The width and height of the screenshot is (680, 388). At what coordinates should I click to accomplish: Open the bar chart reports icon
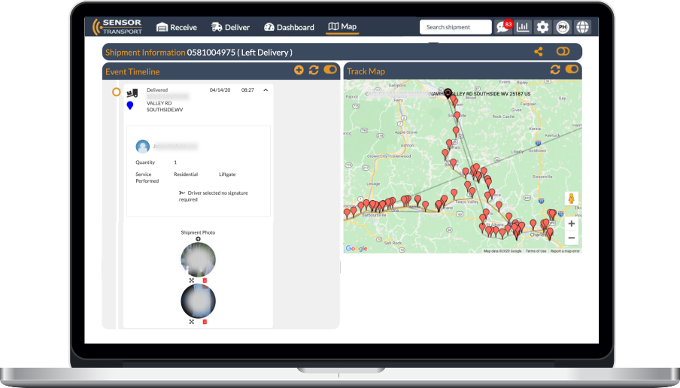tap(523, 27)
